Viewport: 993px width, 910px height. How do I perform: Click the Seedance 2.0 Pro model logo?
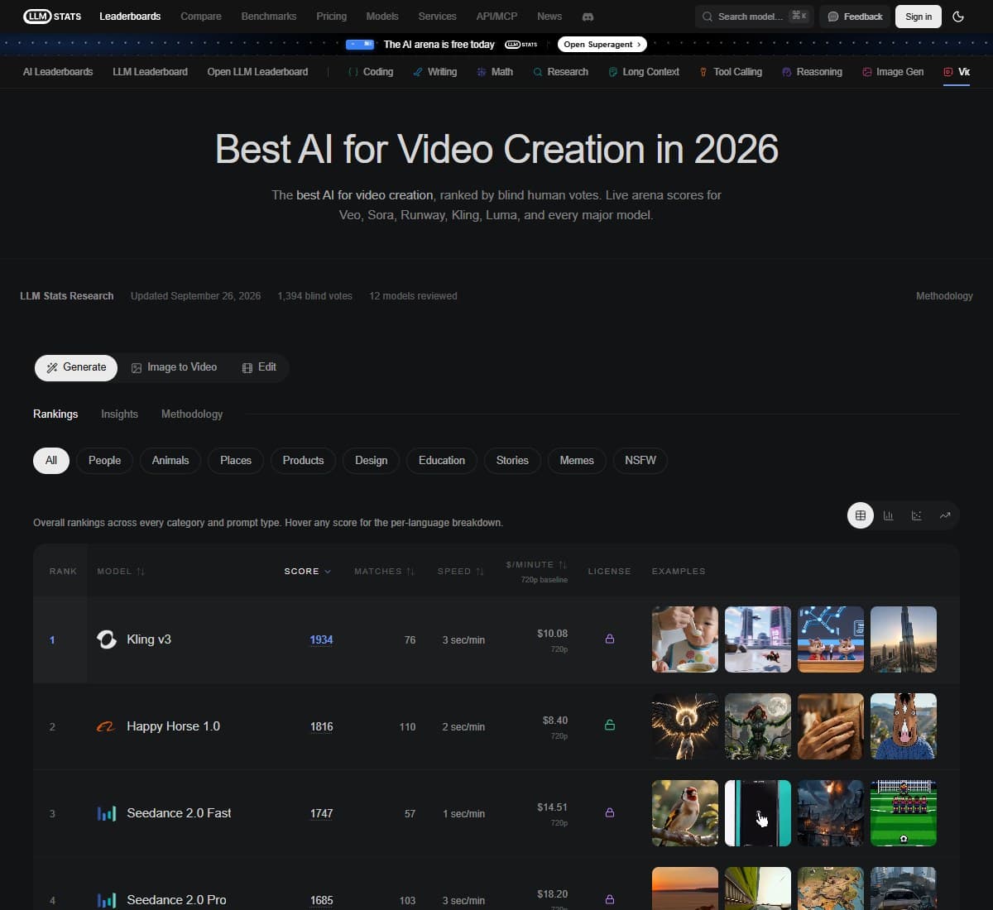coord(107,900)
